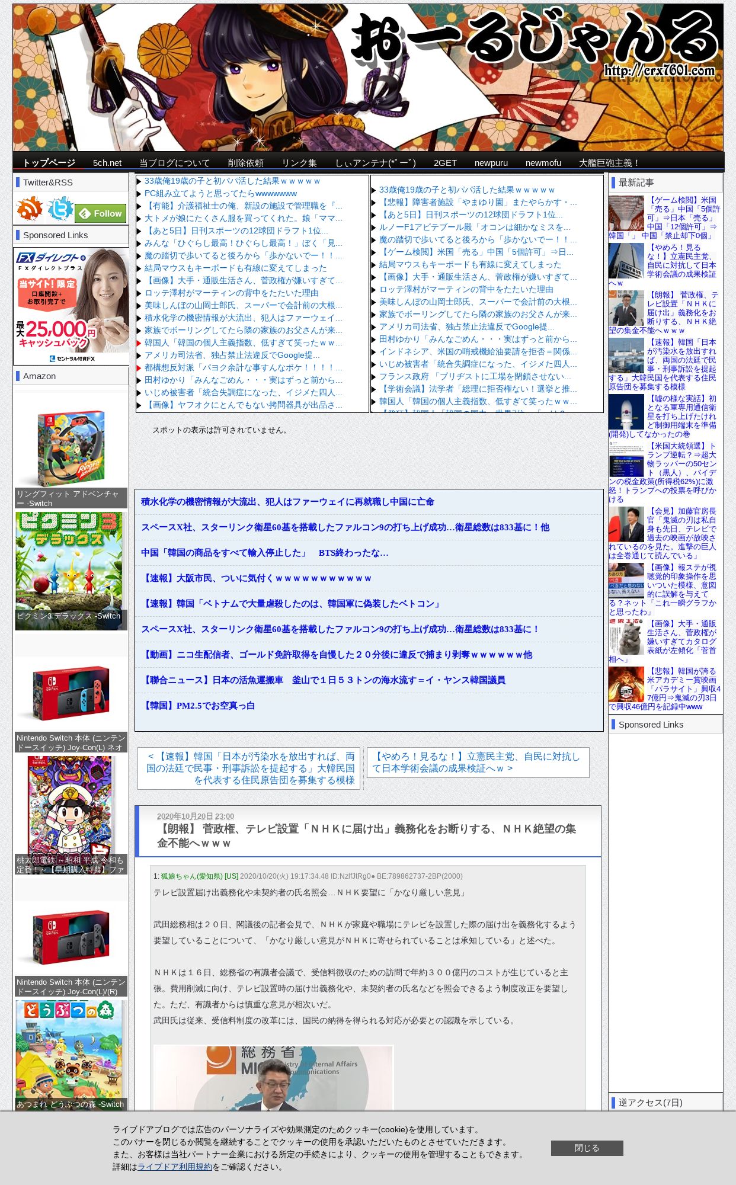Screen dimensions: 736x1185
Task: Open ルノーF1アビテブール殿 link in right list
Action: [475, 227]
